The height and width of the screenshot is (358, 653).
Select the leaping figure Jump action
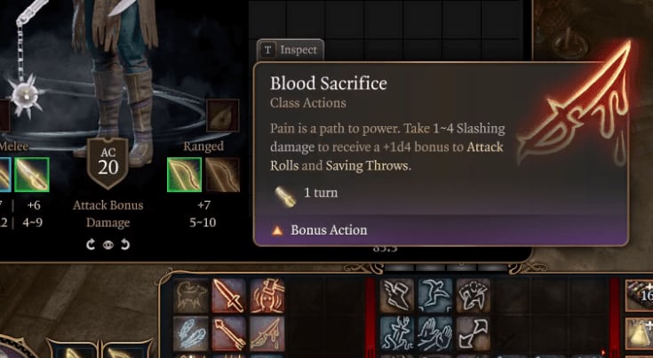[x=435, y=296]
